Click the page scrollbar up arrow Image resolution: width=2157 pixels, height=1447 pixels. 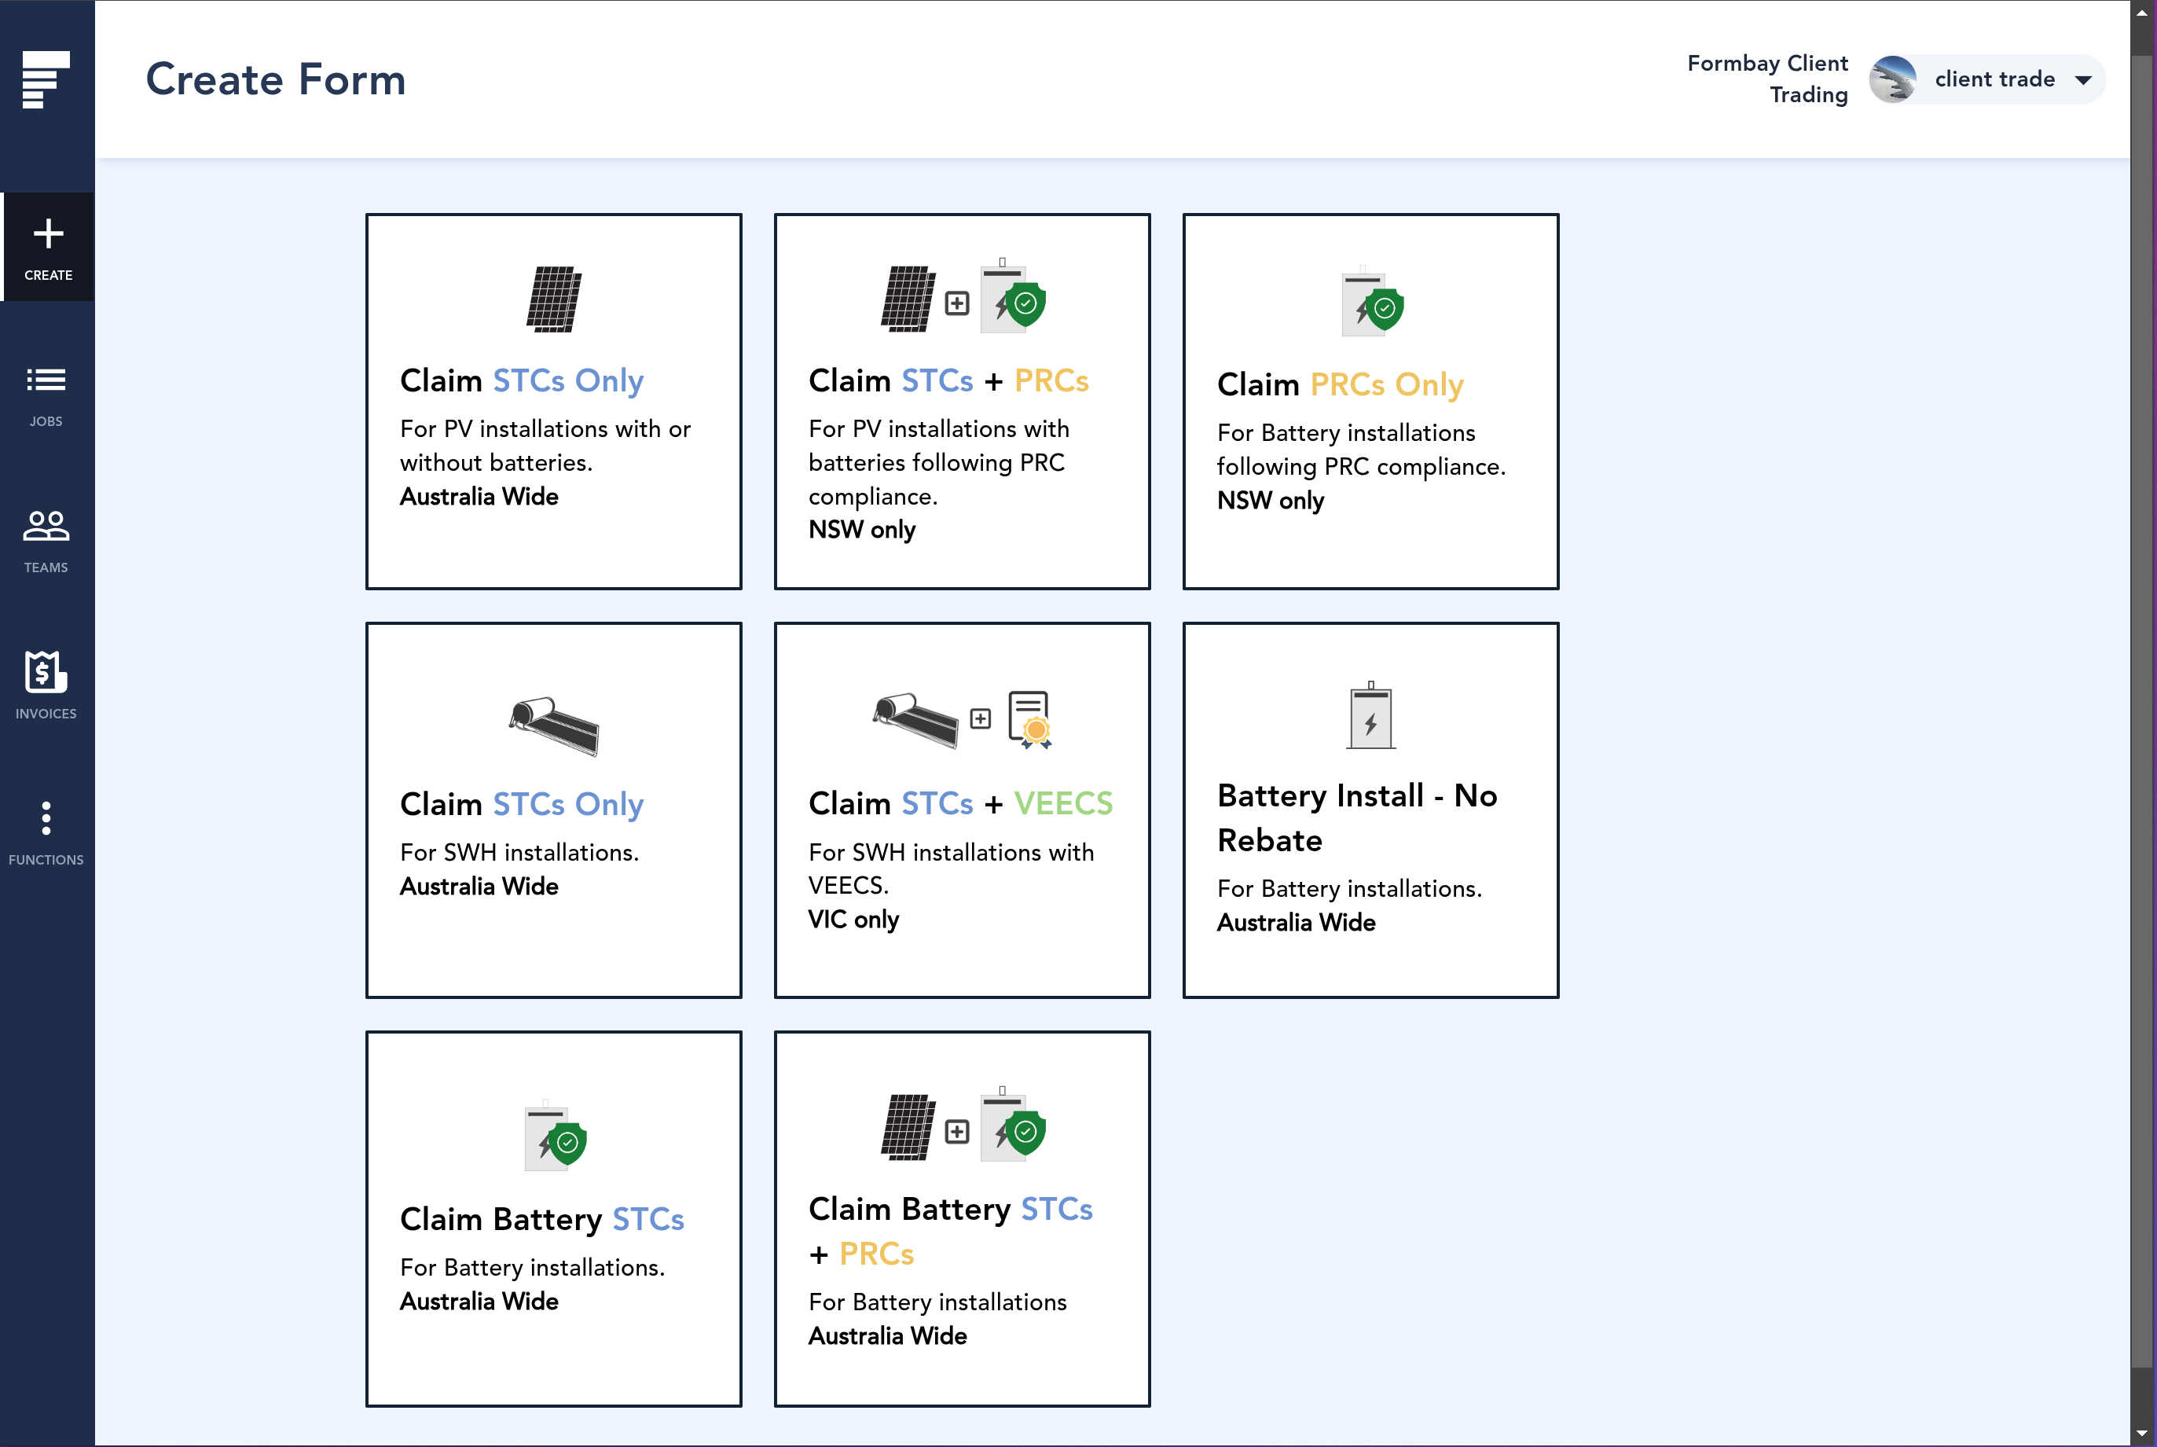(x=2142, y=13)
